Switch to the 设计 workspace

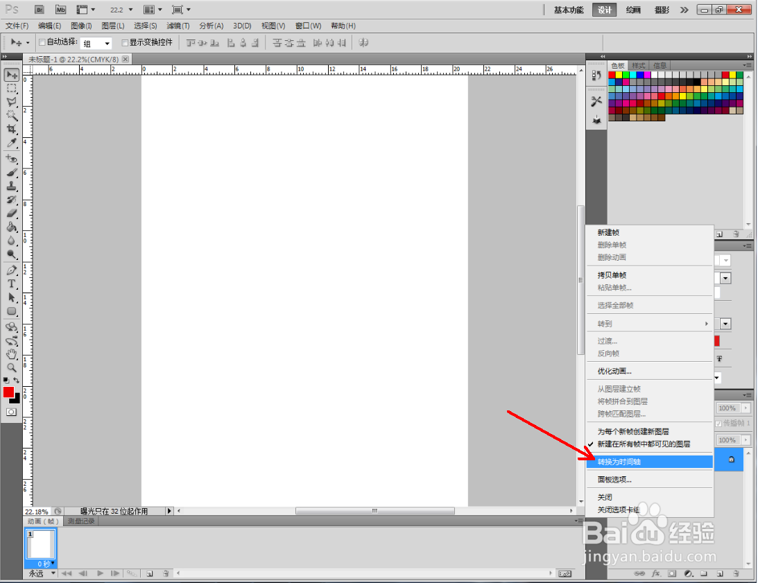pos(604,10)
